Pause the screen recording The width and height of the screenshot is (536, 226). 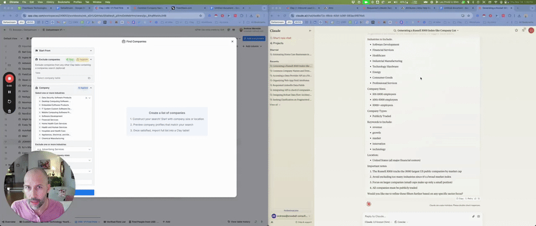[9, 92]
